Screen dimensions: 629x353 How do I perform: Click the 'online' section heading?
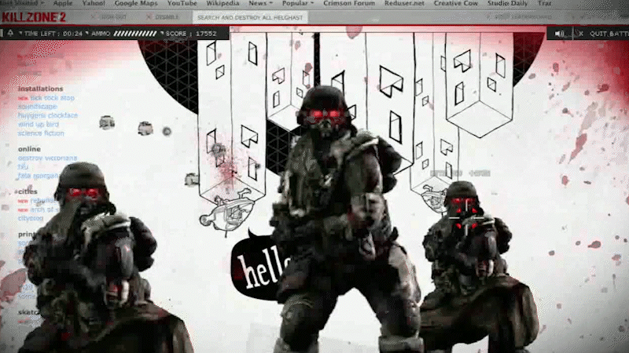coord(29,149)
